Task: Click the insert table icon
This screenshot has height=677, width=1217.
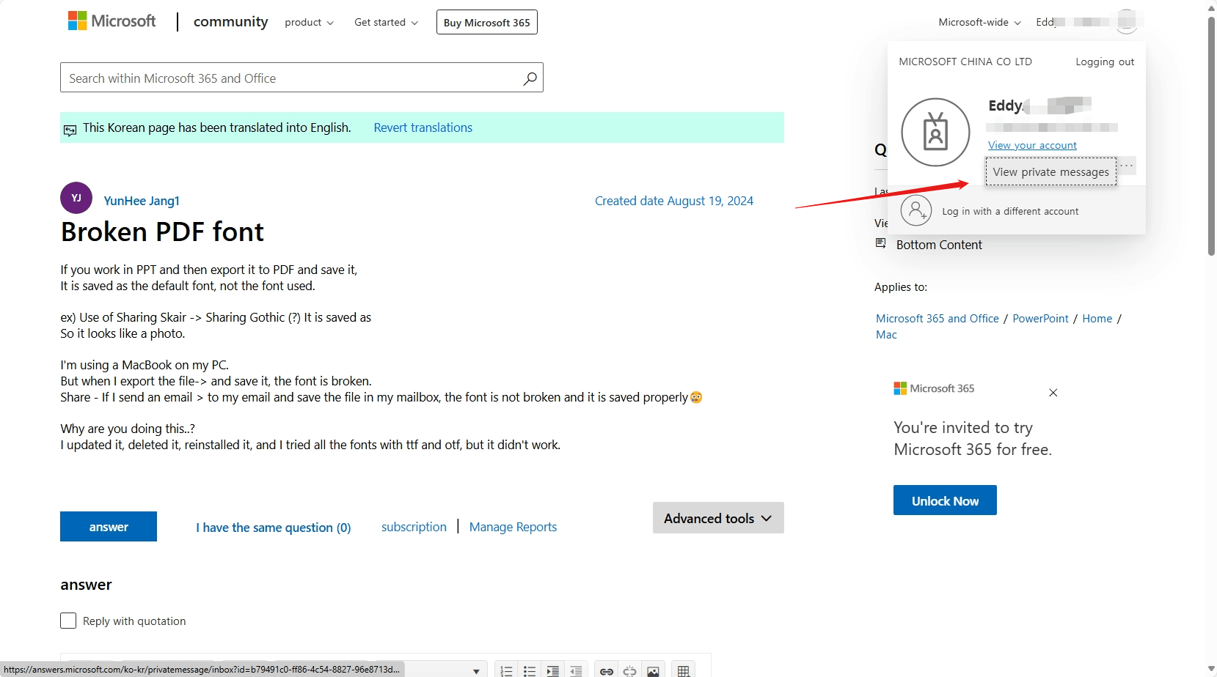Action: tap(684, 671)
